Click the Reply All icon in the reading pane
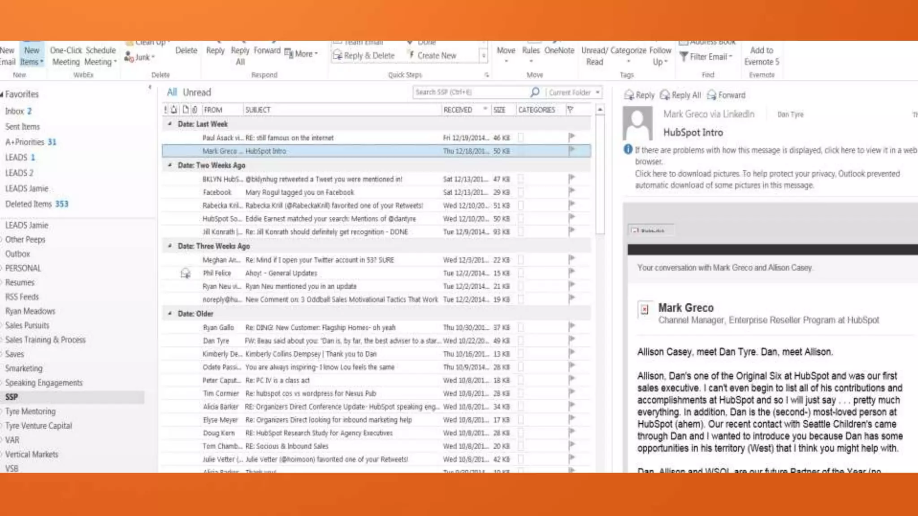Screen dimensions: 918x516 [x=665, y=95]
